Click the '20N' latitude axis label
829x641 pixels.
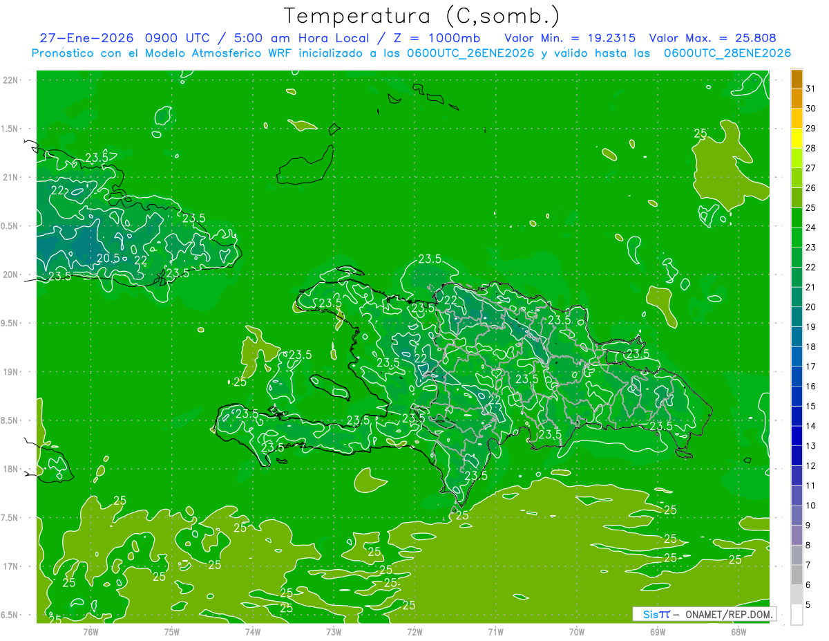pyautogui.click(x=10, y=275)
